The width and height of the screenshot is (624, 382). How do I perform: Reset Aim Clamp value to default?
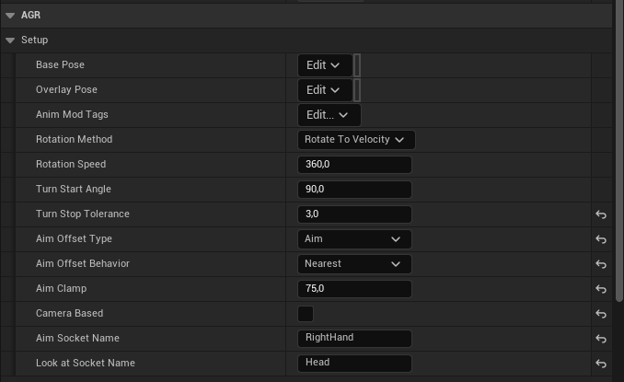coord(601,289)
